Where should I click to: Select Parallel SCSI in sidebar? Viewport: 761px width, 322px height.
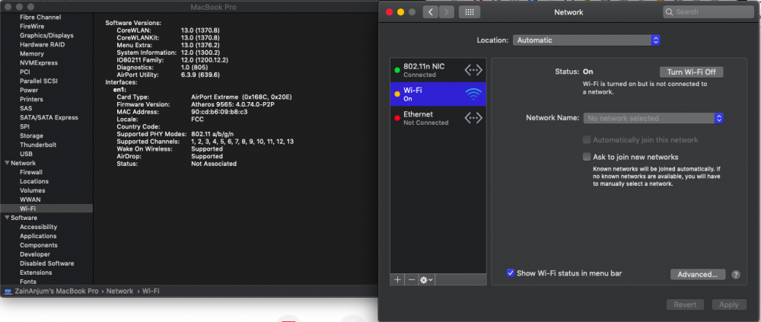click(x=40, y=81)
